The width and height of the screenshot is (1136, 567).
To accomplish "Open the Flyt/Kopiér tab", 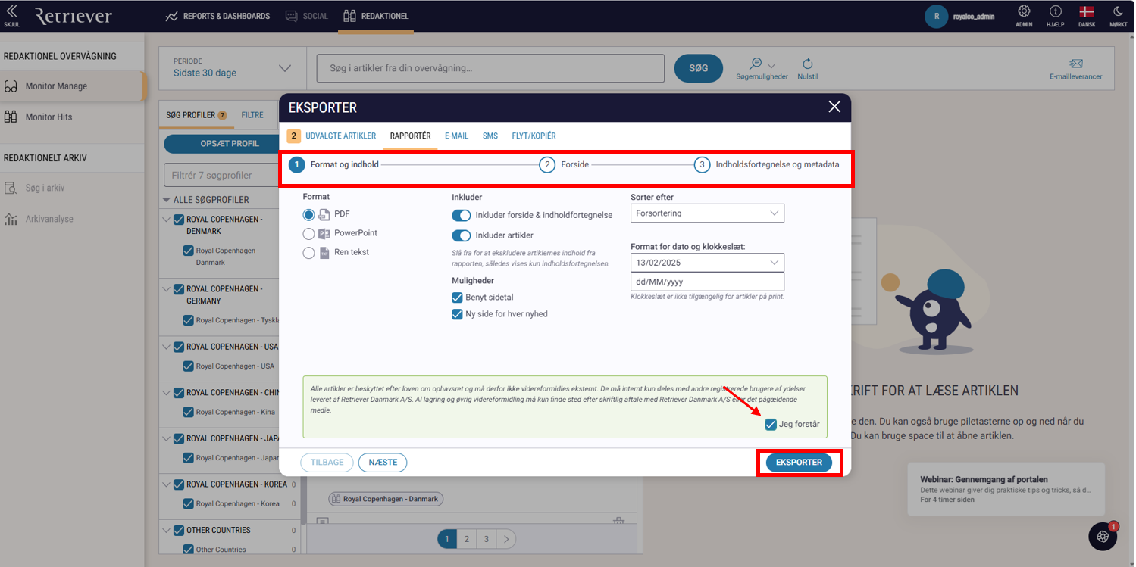I will click(x=534, y=136).
